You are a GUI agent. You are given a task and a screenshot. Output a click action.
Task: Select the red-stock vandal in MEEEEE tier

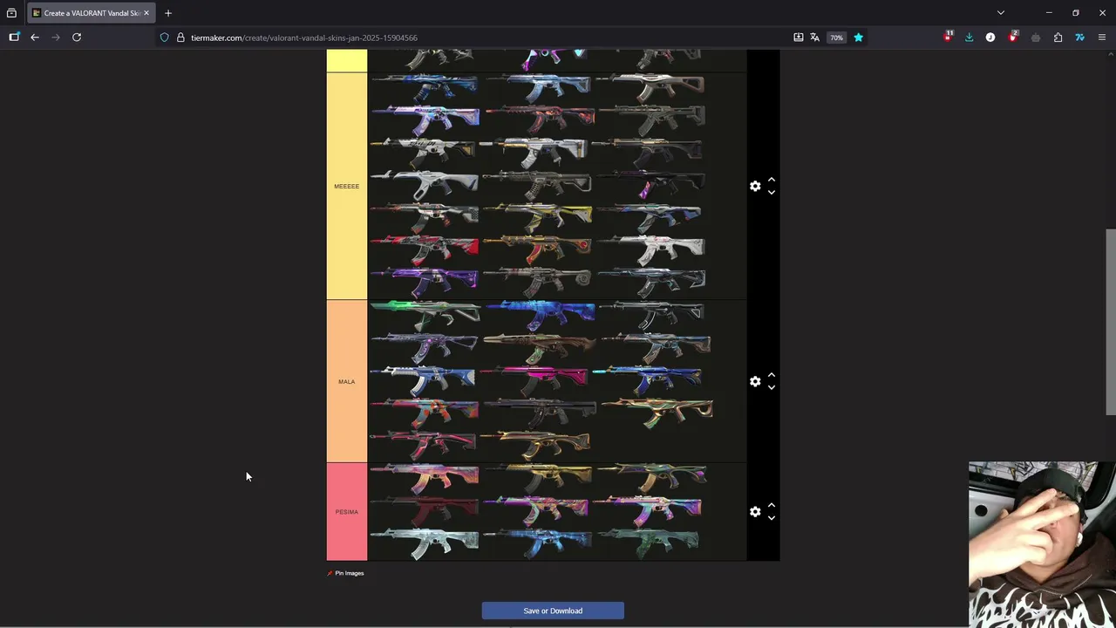pos(425,250)
